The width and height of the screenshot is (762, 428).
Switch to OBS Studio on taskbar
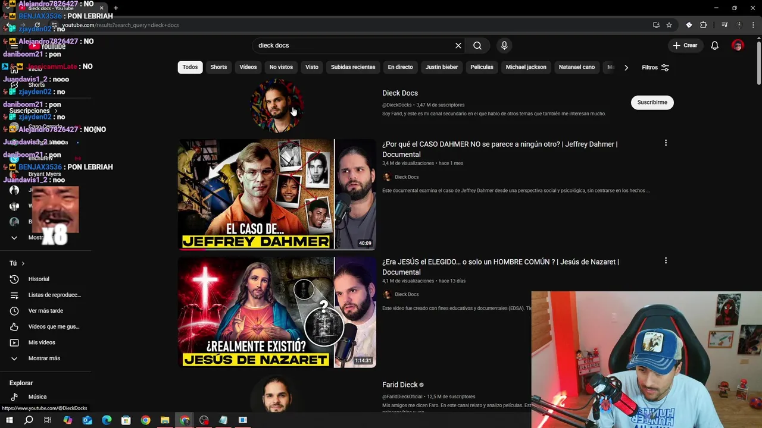coord(204,420)
